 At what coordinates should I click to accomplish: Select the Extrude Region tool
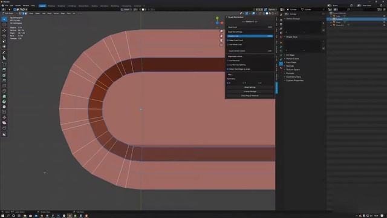(x=4, y=70)
